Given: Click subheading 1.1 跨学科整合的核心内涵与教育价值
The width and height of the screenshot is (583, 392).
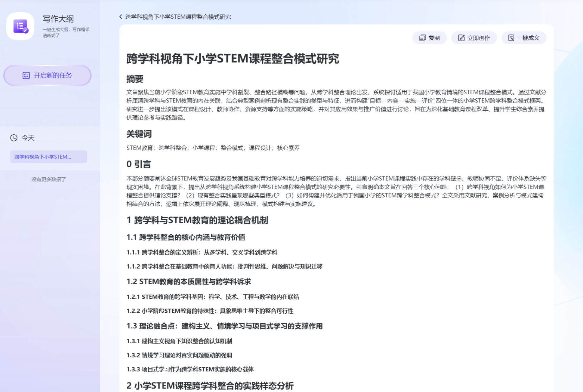Looking at the screenshot, I should [x=186, y=237].
